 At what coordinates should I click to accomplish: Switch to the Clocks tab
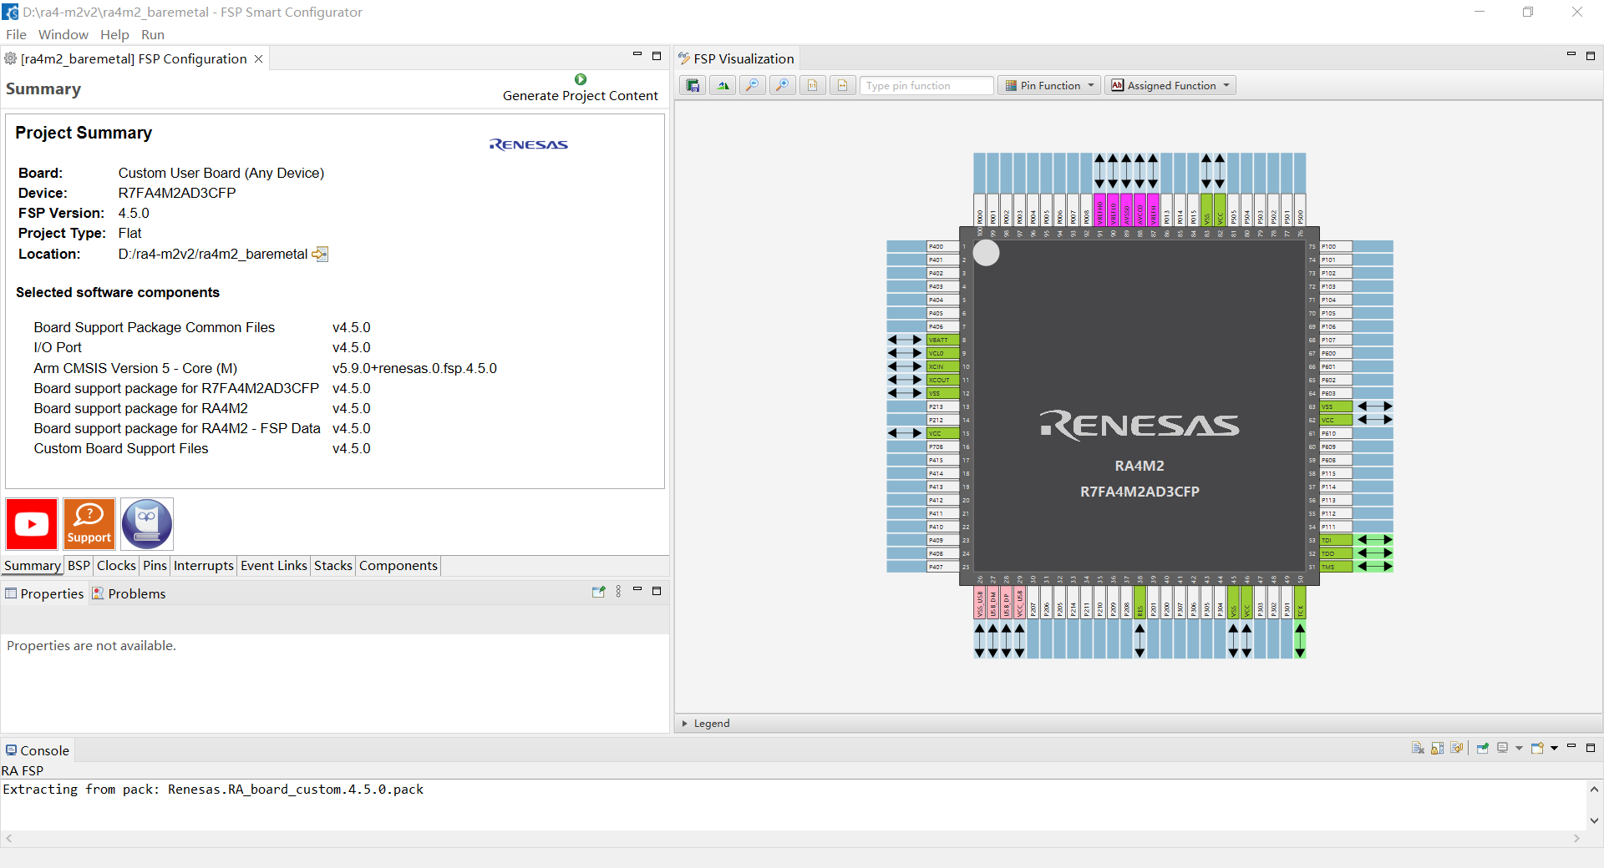pos(116,566)
